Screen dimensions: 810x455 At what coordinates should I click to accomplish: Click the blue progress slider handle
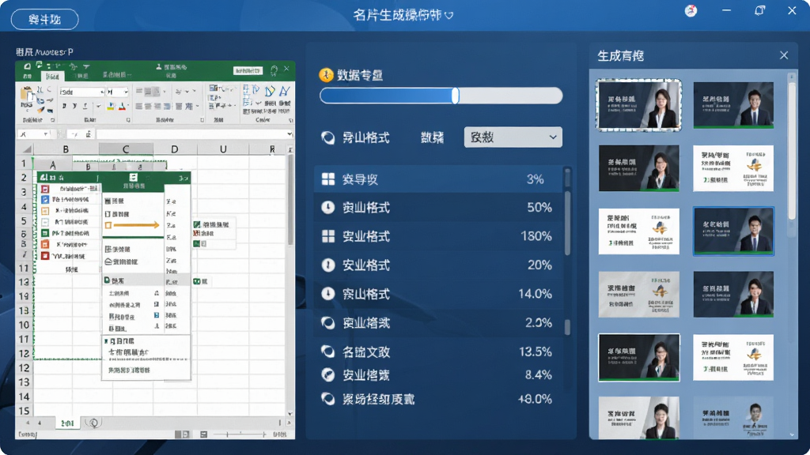(455, 96)
